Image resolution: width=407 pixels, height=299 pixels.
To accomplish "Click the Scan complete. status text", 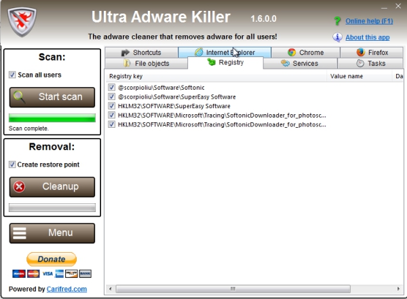I will (28, 128).
